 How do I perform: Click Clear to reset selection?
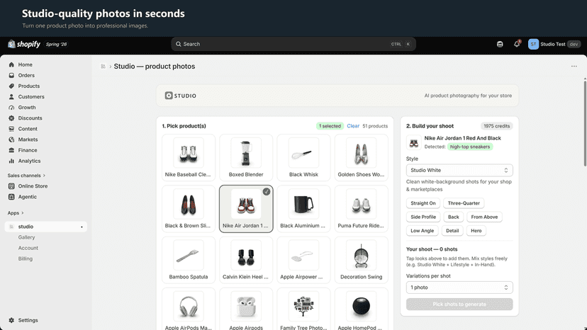point(353,126)
